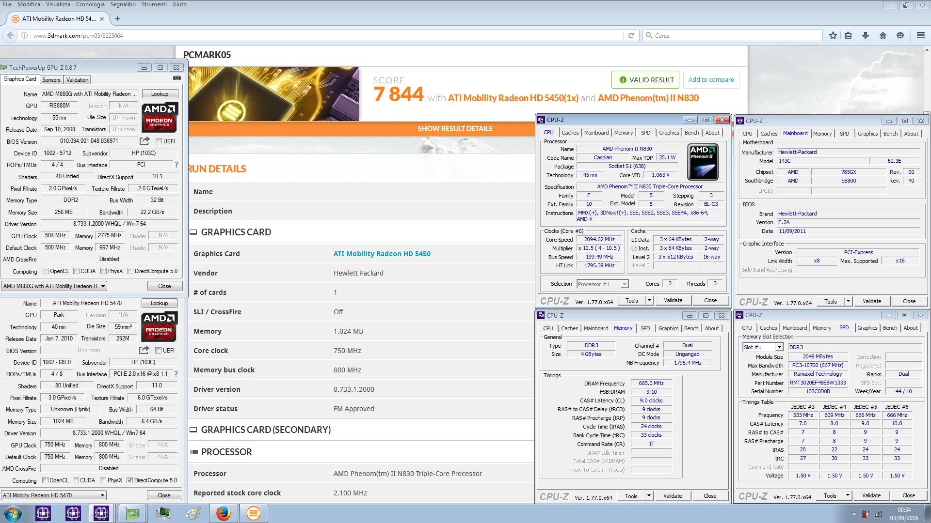
Task: Uncheck DirectCompute 5.0 in lower GPU-Z window
Action: tap(129, 480)
